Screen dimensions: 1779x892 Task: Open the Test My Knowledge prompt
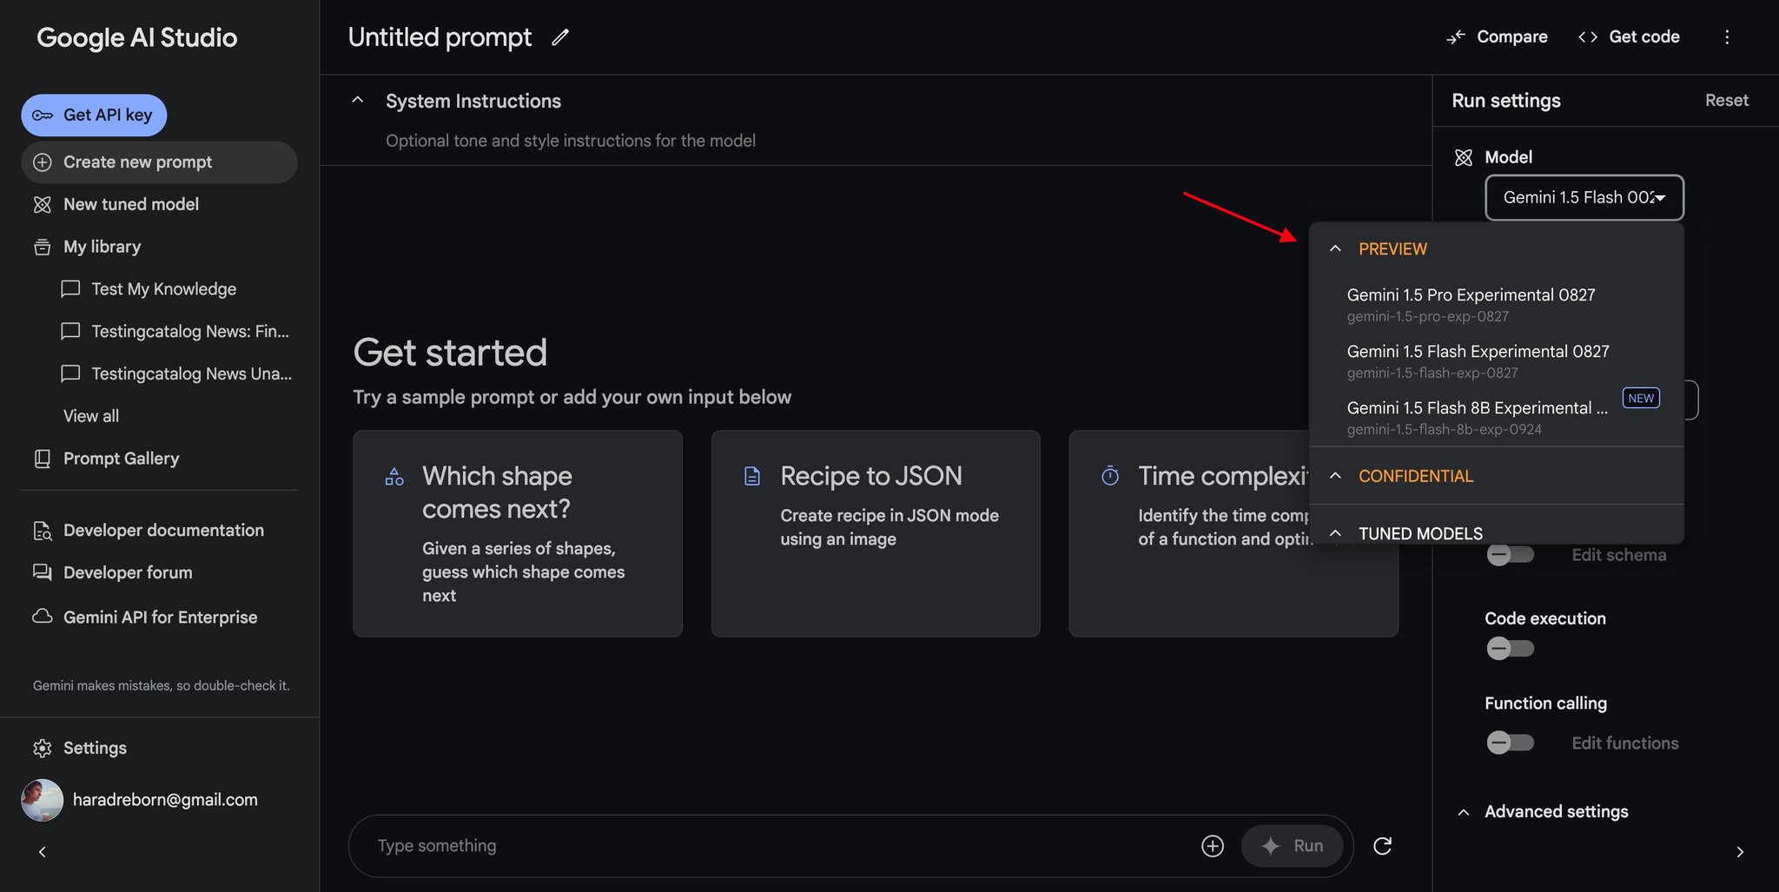(163, 288)
